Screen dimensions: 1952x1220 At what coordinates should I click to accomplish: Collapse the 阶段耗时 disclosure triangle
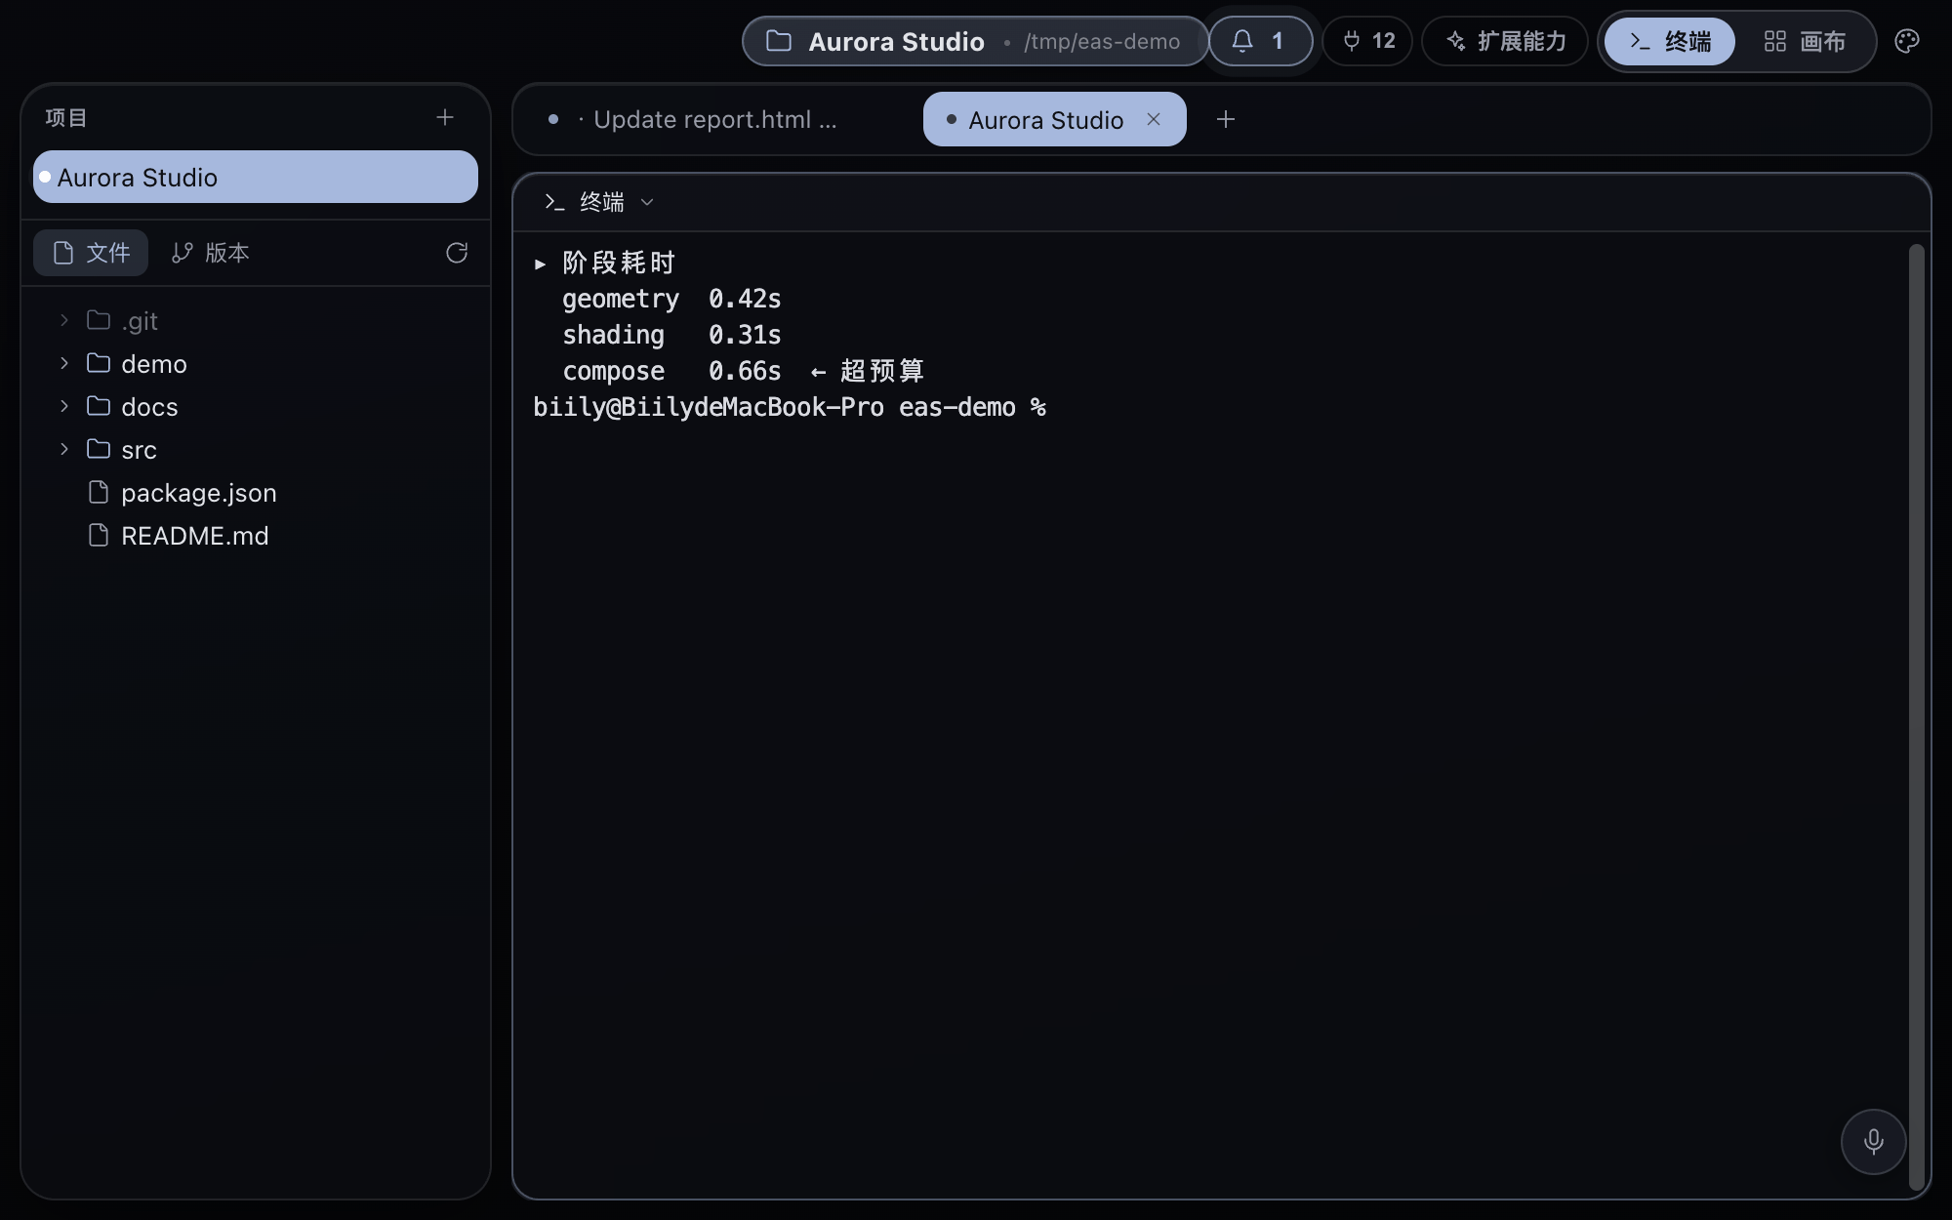point(540,264)
